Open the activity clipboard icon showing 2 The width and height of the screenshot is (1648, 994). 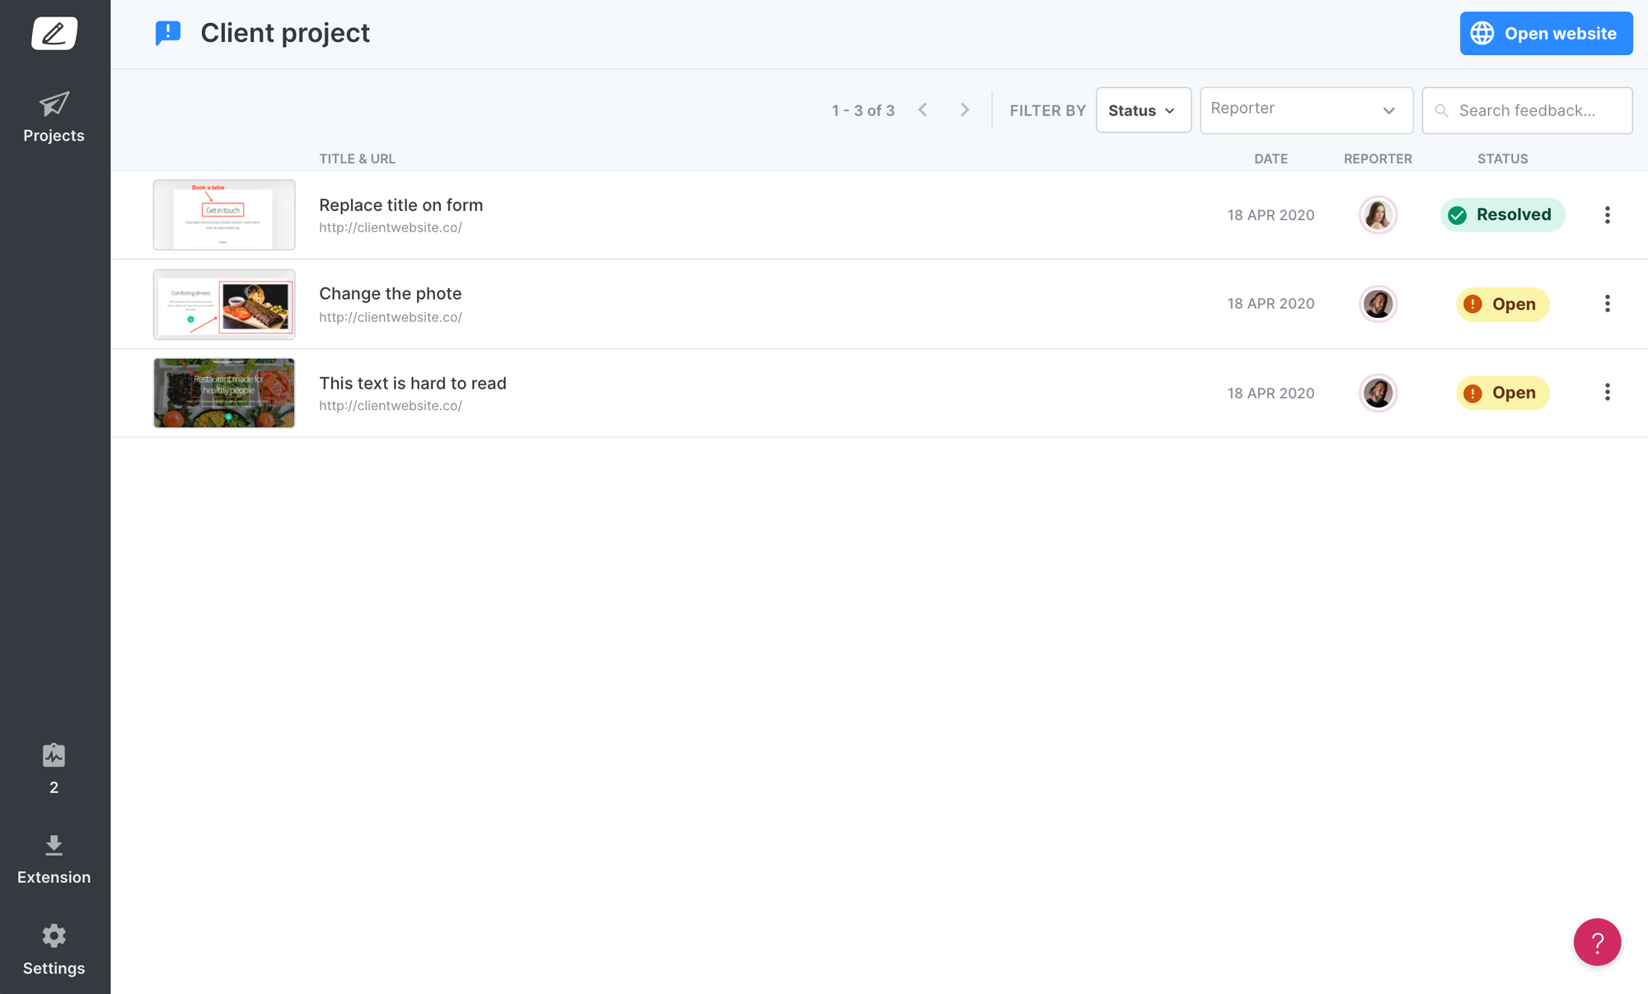54,755
